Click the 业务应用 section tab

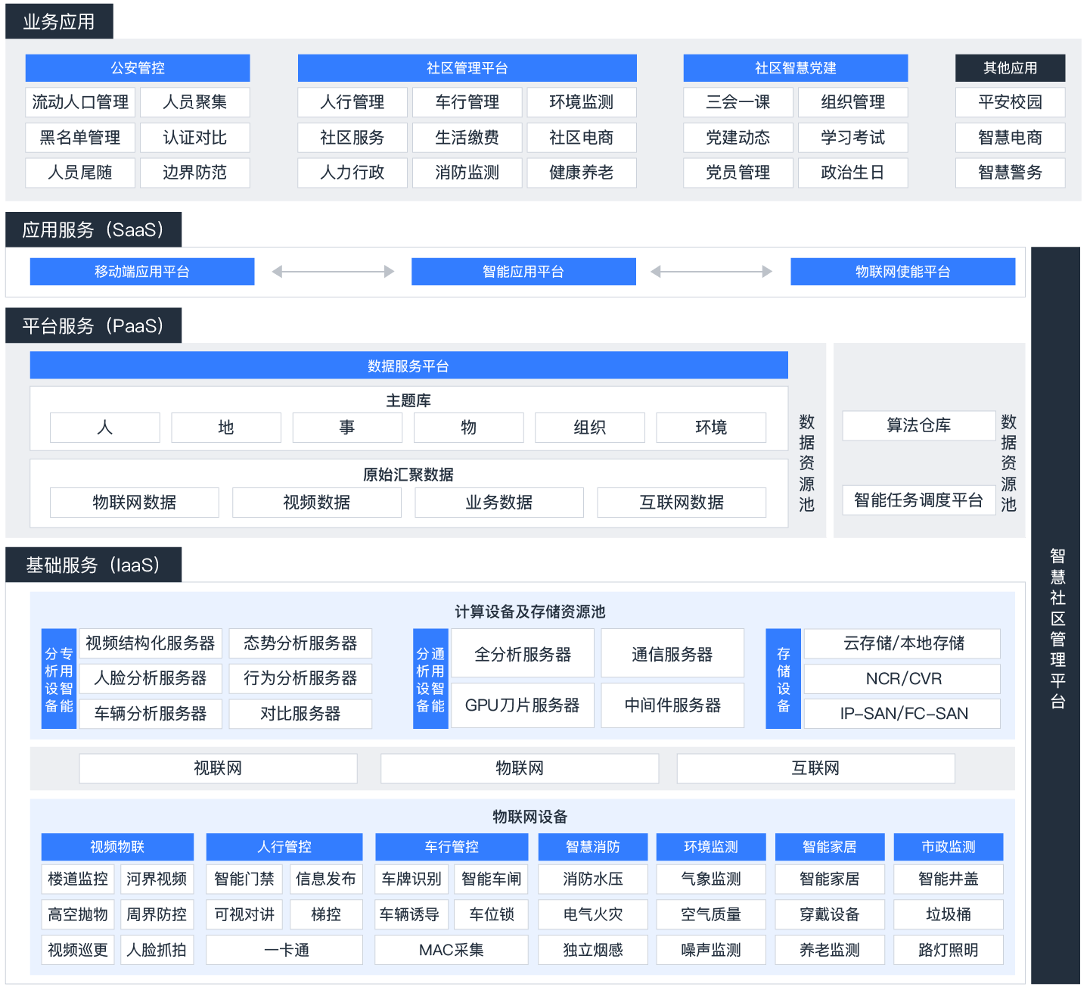point(59,21)
